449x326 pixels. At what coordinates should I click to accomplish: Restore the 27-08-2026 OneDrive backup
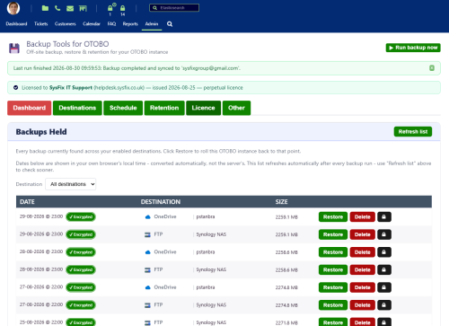(x=333, y=287)
